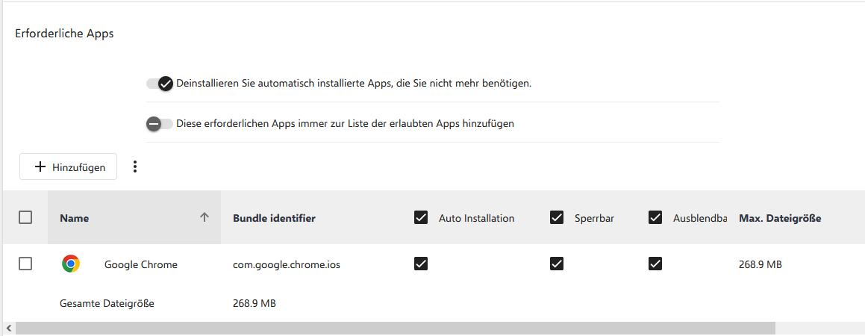Click the Name column sort arrow
Screen dimensions: 865x336
point(204,218)
